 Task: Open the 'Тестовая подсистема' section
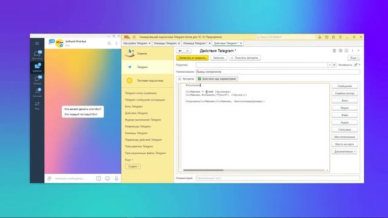[147, 81]
